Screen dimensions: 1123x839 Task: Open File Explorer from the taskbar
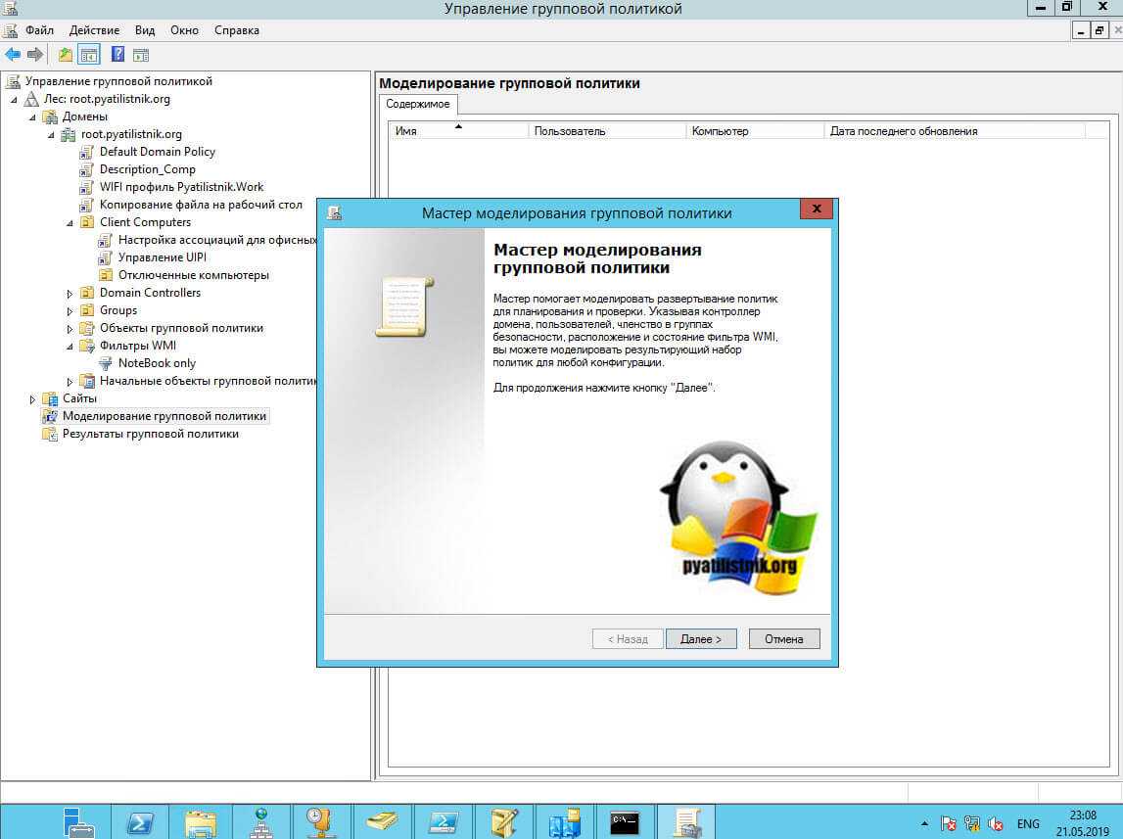[x=200, y=819]
